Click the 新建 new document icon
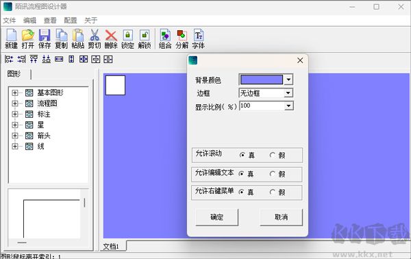Viewport: 411px width, 259px height. click(11, 39)
